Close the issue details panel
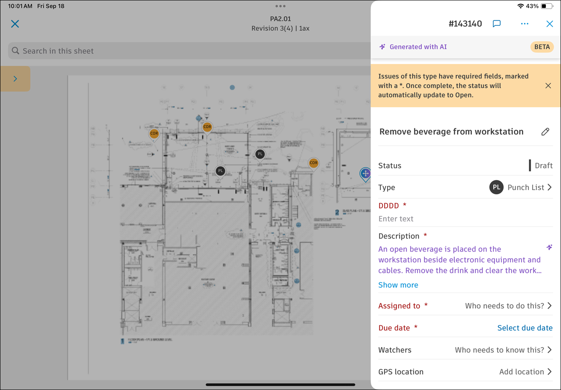The height and width of the screenshot is (390, 561). coord(550,24)
